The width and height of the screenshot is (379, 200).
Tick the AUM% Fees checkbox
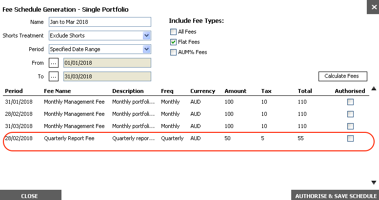(173, 53)
